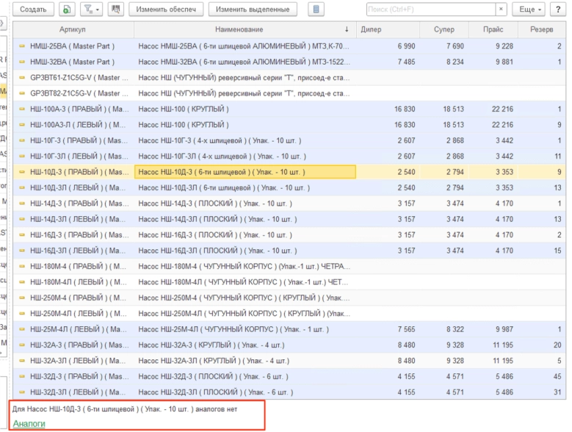572x432 pixels.
Task: Click the Изменить обеспеч button
Action: click(166, 10)
